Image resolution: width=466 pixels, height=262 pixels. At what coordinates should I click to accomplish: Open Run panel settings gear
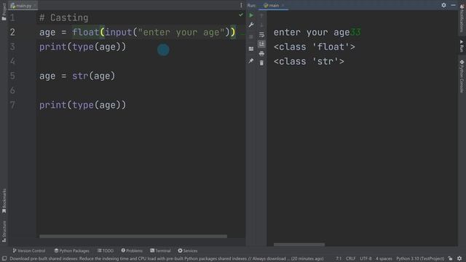click(443, 5)
